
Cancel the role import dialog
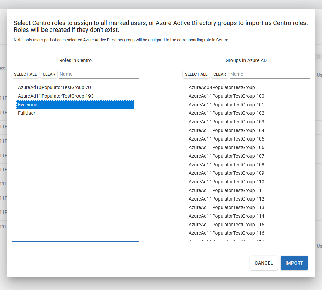(264, 263)
